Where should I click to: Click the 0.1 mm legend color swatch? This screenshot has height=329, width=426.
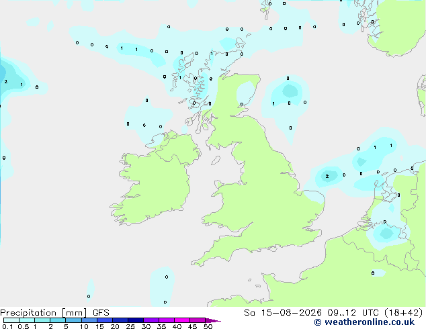coord(11,320)
